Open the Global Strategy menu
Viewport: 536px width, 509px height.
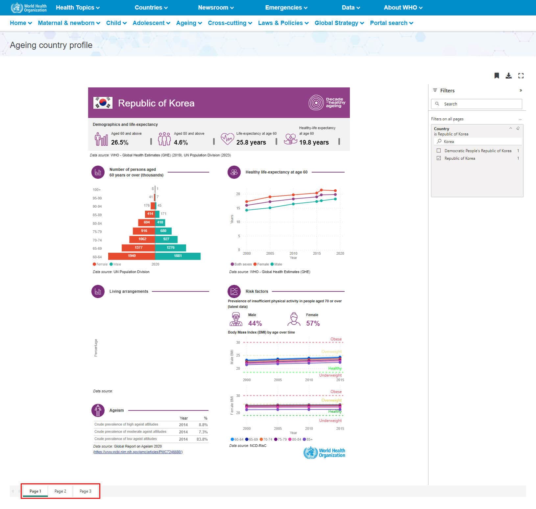(x=339, y=23)
